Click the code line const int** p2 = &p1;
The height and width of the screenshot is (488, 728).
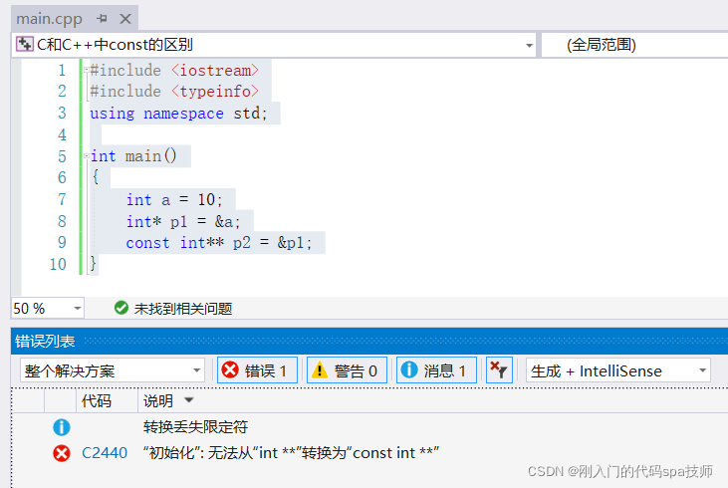pyautogui.click(x=219, y=243)
